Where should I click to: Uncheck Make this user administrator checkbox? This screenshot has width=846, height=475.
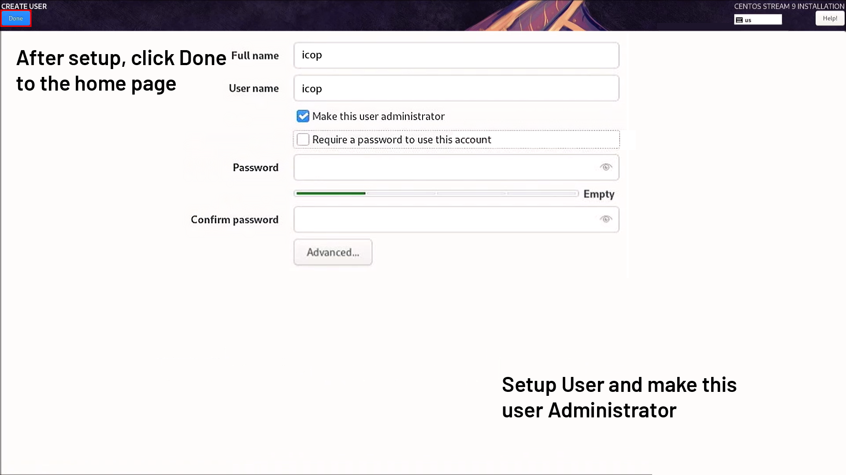[303, 116]
